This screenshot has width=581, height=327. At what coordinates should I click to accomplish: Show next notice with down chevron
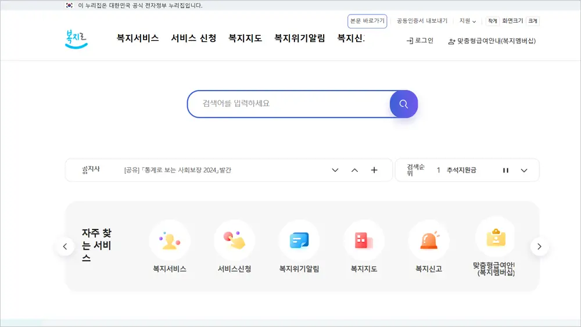pyautogui.click(x=335, y=170)
